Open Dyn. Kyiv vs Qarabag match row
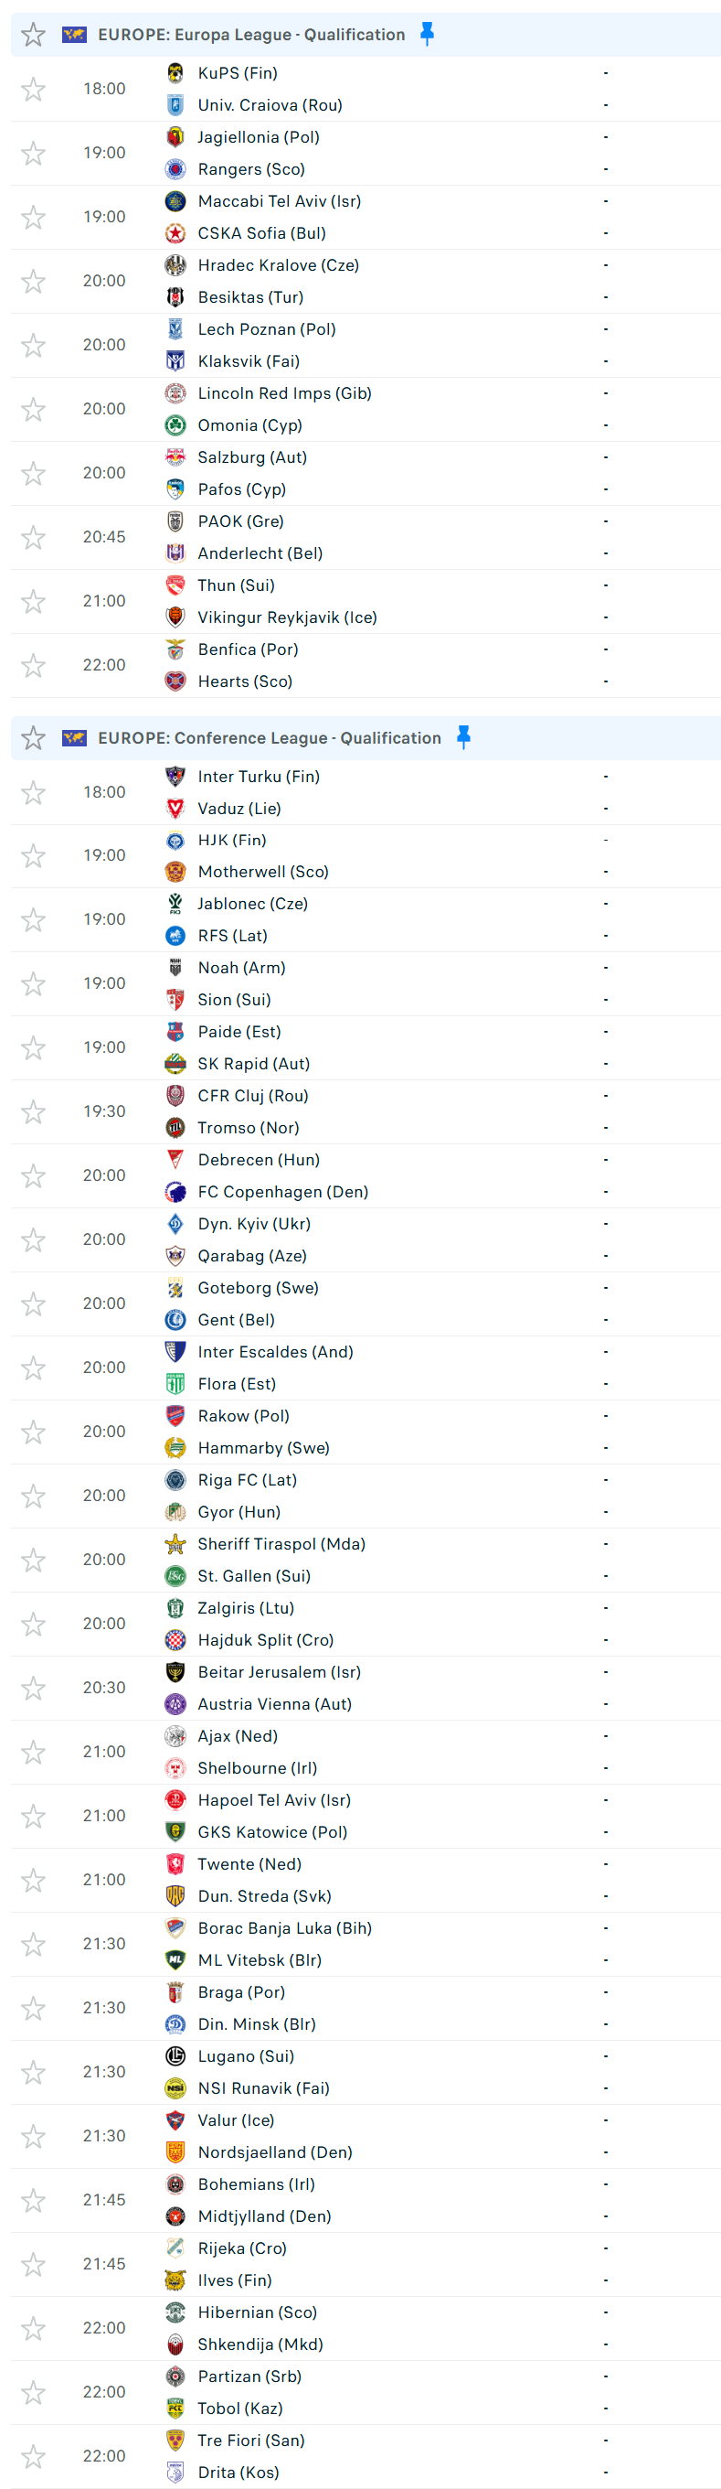721x2489 pixels. click(x=366, y=1239)
